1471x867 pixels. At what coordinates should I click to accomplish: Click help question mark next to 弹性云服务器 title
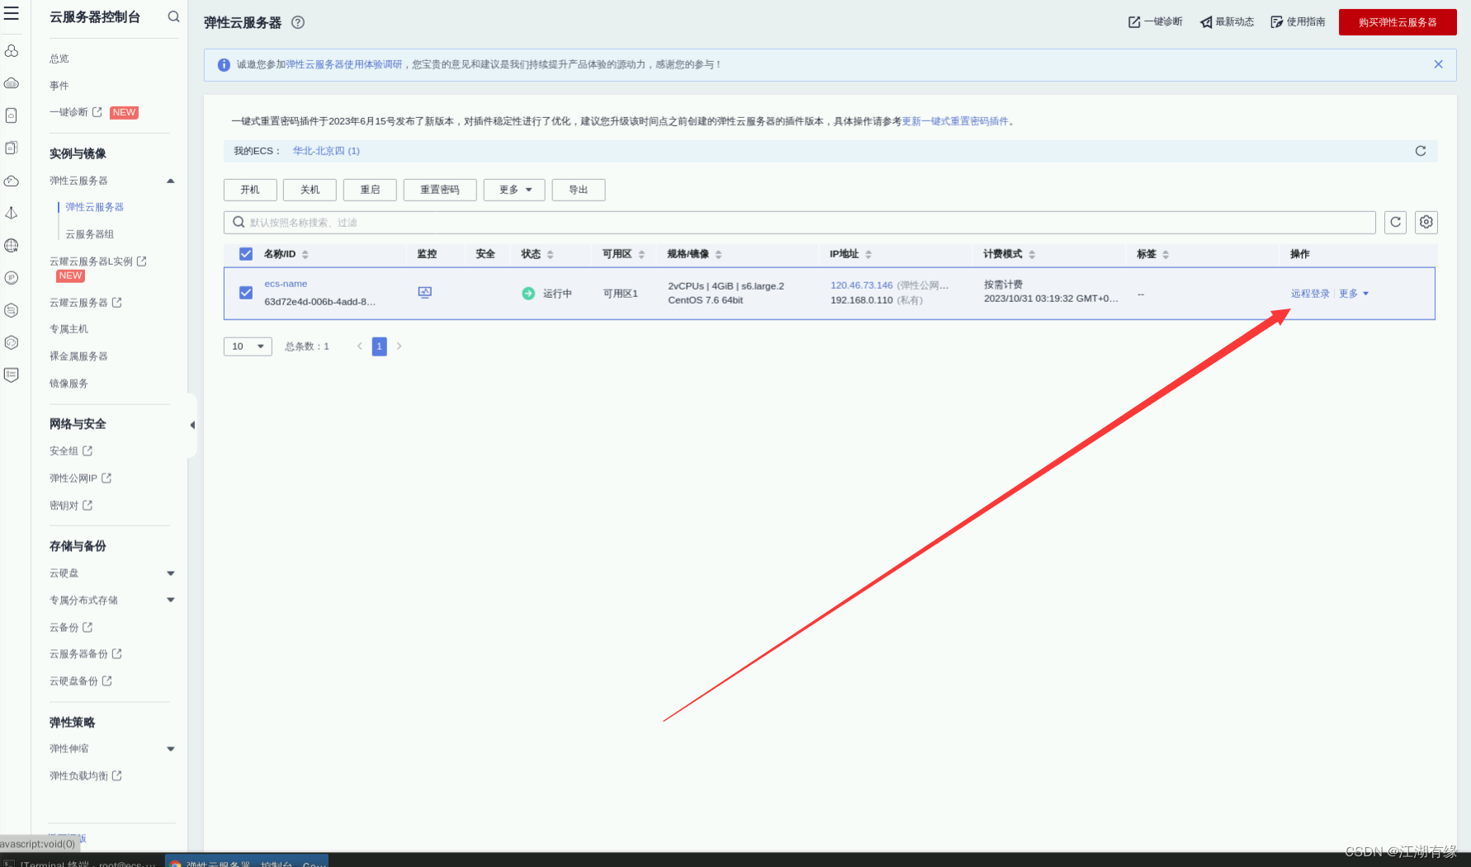pyautogui.click(x=298, y=22)
